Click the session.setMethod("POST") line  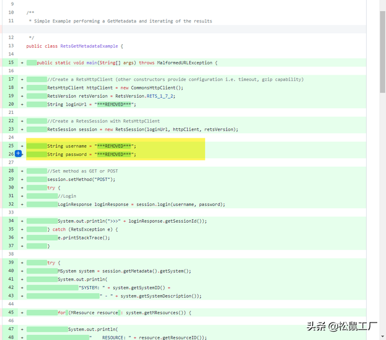pyautogui.click(x=78, y=179)
